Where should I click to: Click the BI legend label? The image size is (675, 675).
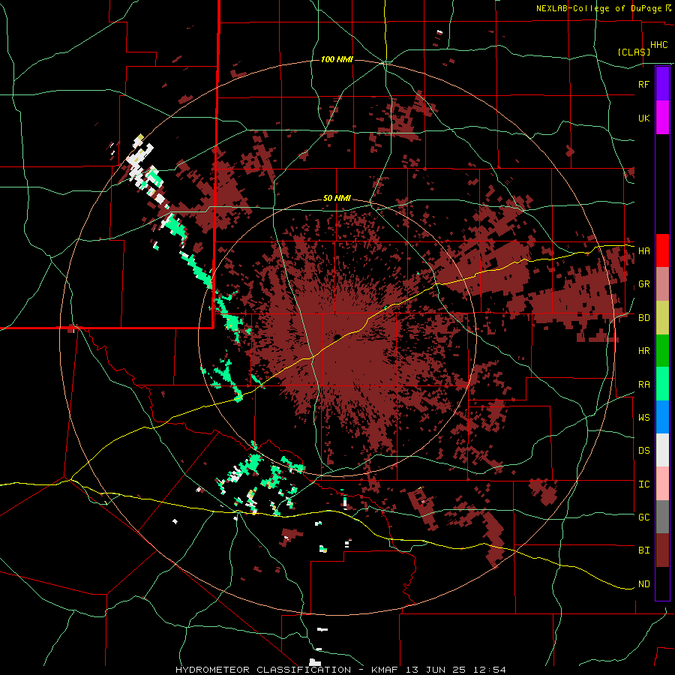click(643, 550)
